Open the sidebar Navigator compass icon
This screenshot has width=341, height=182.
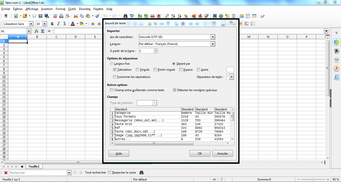coord(336,69)
